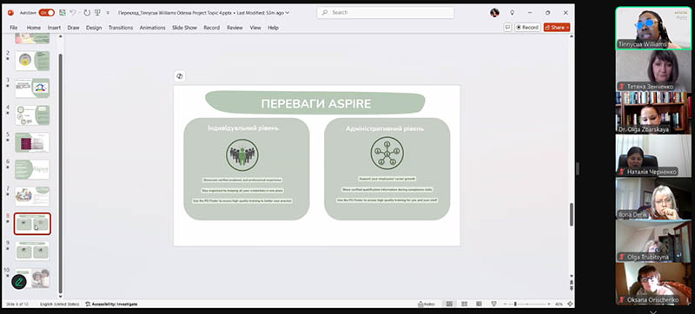Open the View tab
Screen dimensions: 695x314
(x=255, y=28)
